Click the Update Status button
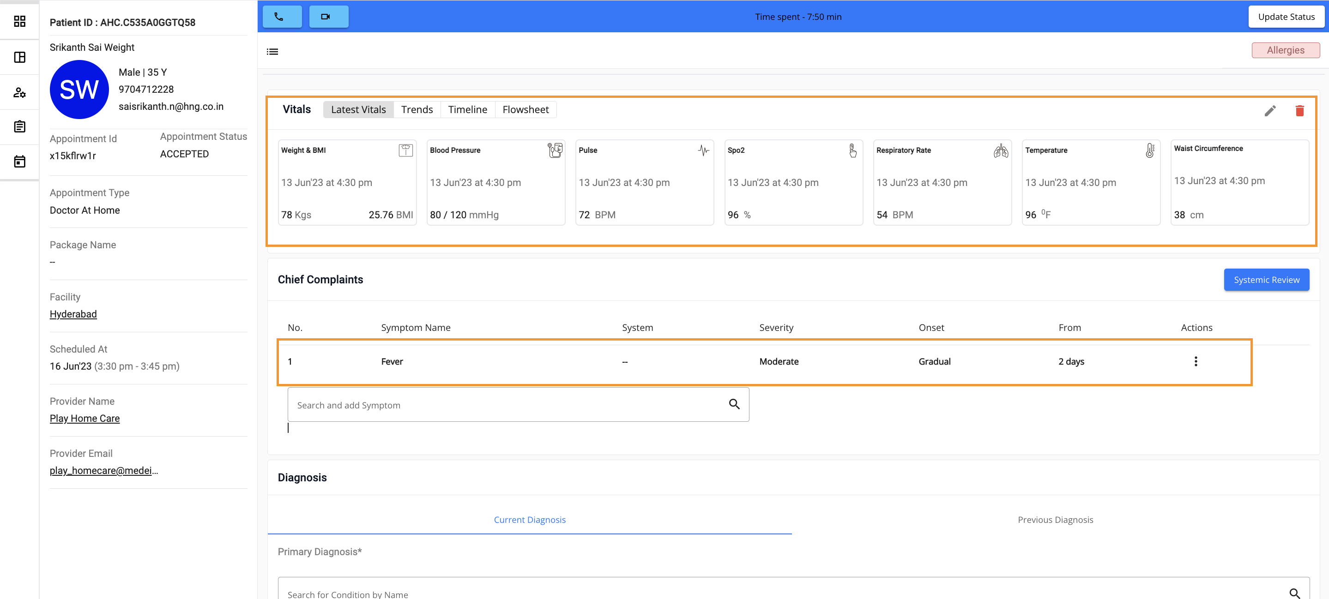Screen dimensions: 1329x599 [x=1286, y=17]
